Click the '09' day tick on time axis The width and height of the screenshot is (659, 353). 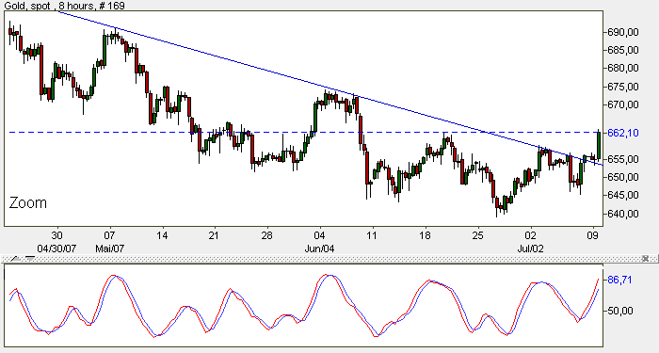[x=593, y=235]
